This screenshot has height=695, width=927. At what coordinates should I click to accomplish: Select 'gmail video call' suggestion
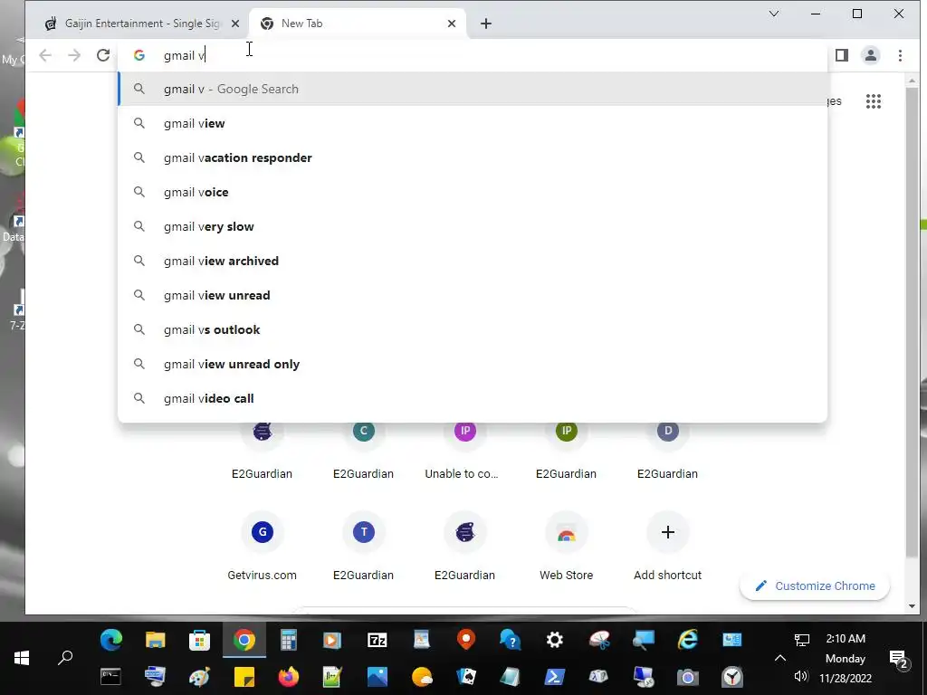point(473,398)
